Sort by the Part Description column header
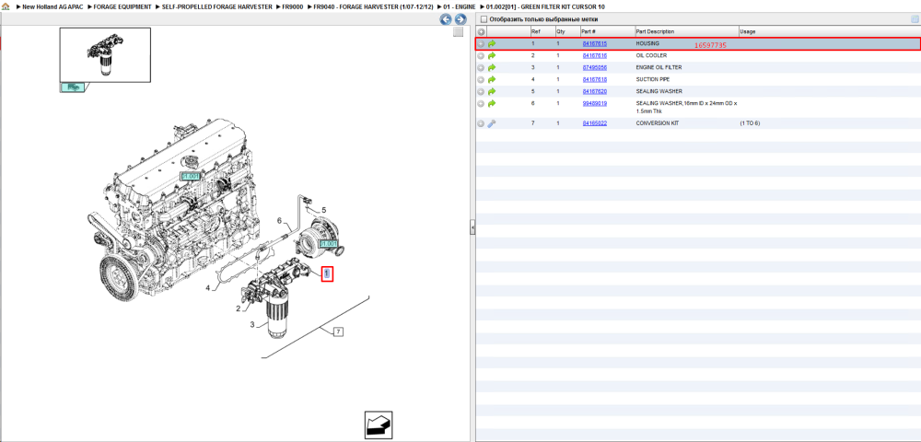 (x=655, y=31)
